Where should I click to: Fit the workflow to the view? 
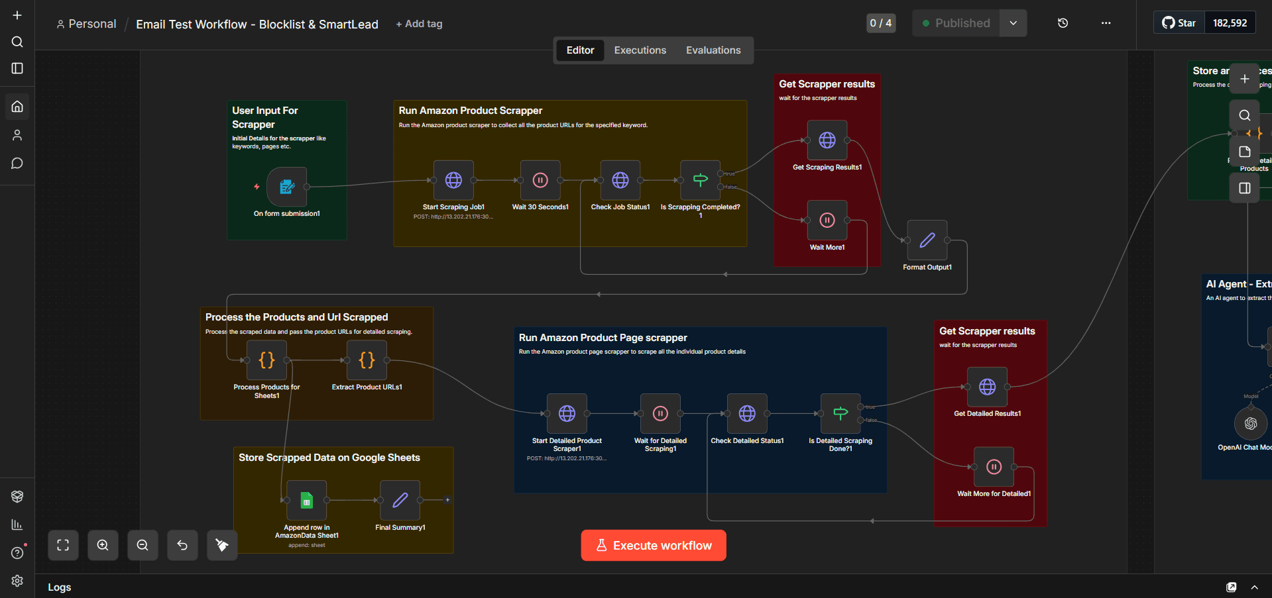63,545
